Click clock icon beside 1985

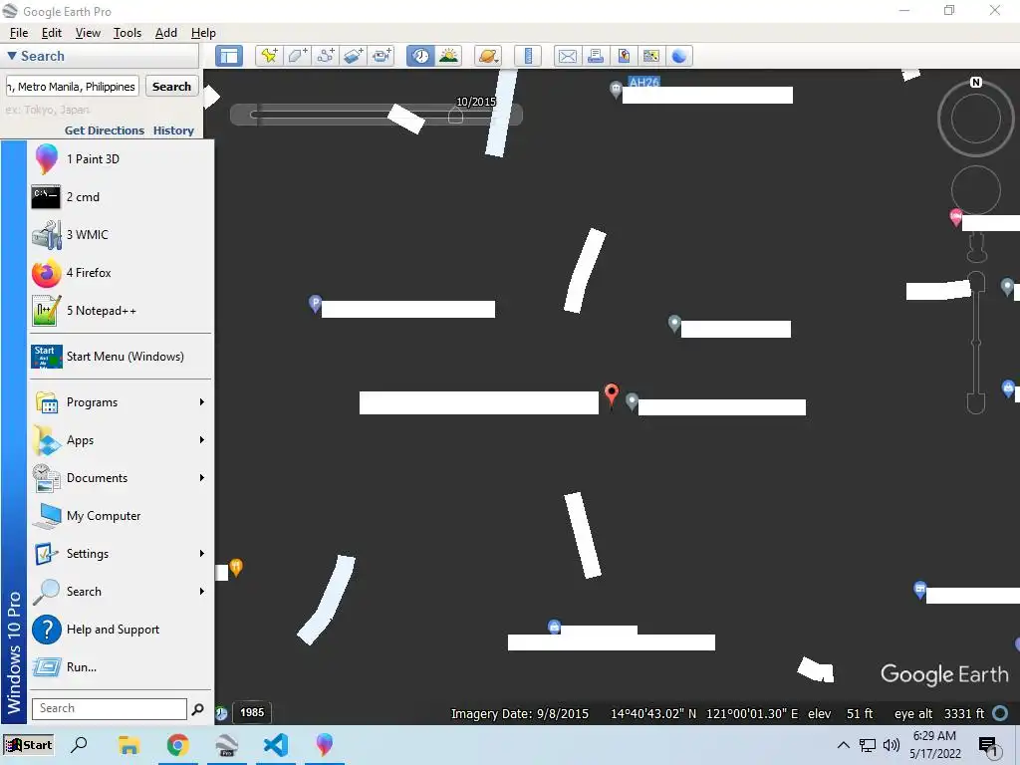point(221,713)
